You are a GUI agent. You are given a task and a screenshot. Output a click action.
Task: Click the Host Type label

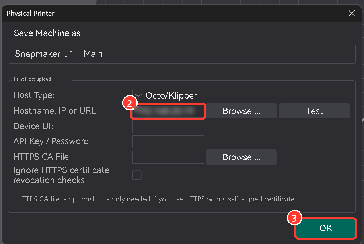coord(34,95)
